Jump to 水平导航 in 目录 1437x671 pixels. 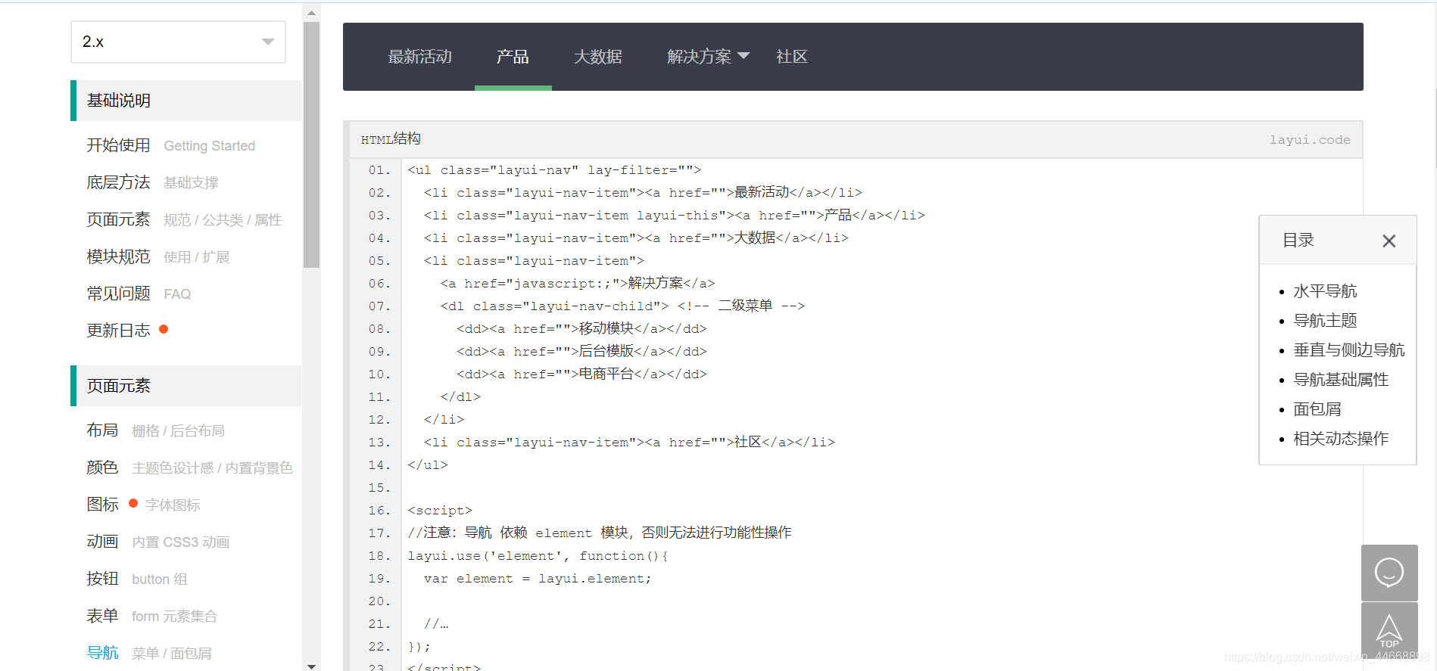click(1325, 291)
